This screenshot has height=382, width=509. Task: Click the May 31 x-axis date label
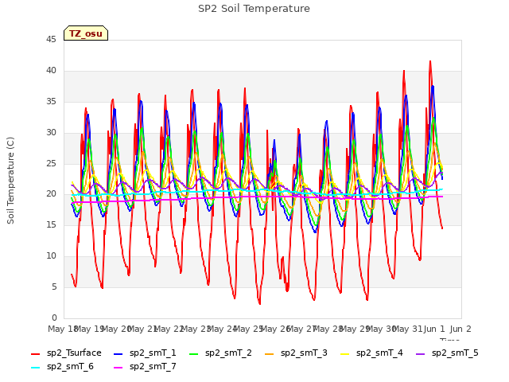[408, 329]
